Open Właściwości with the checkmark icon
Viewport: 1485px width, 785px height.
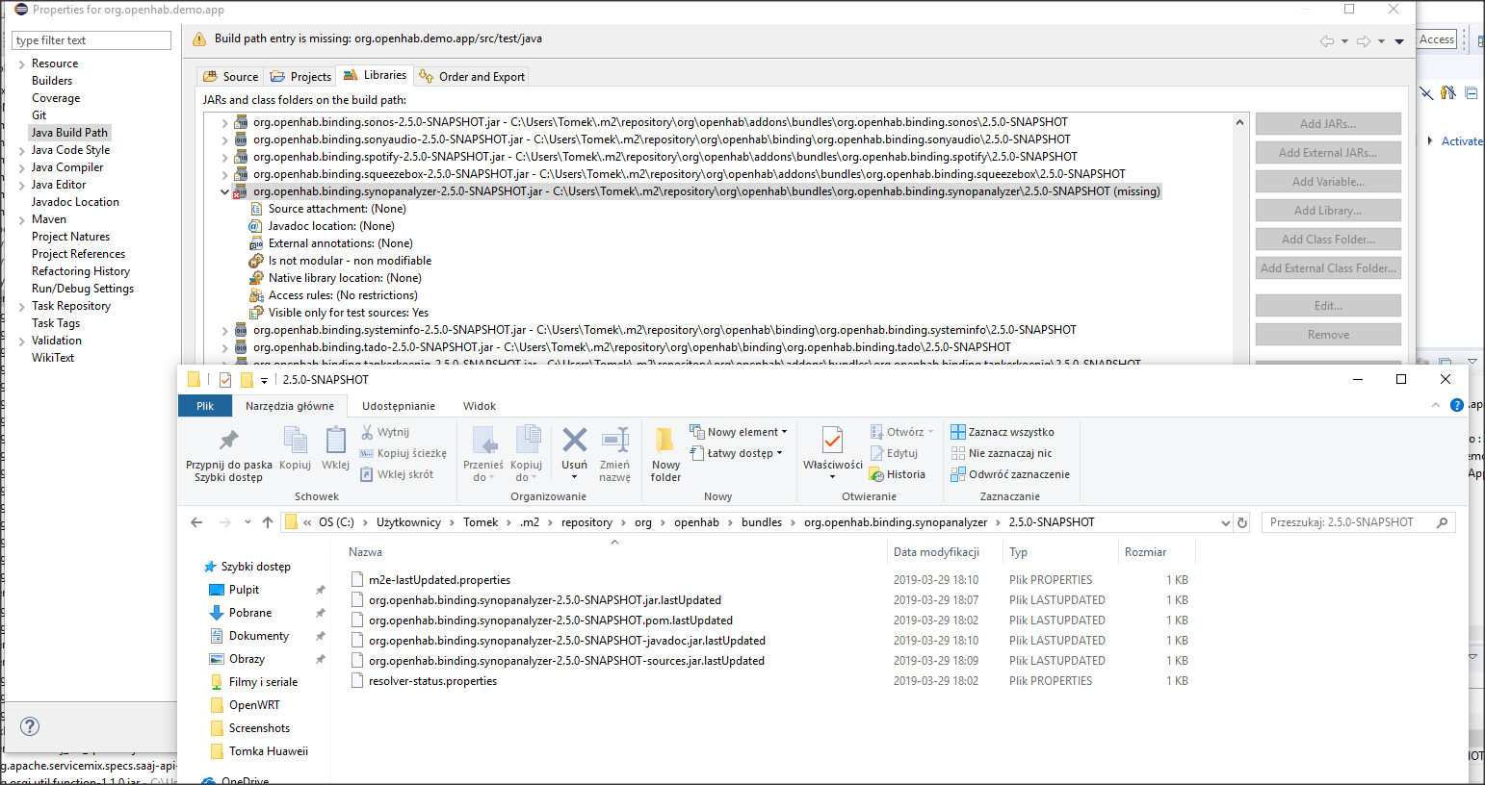[x=832, y=441]
